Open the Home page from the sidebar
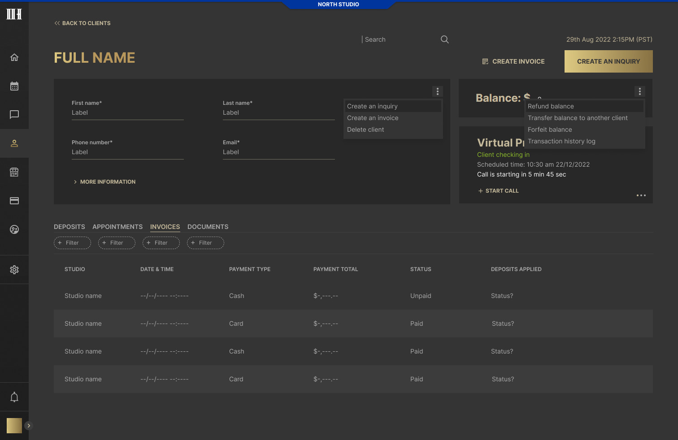The height and width of the screenshot is (440, 678). 14,57
